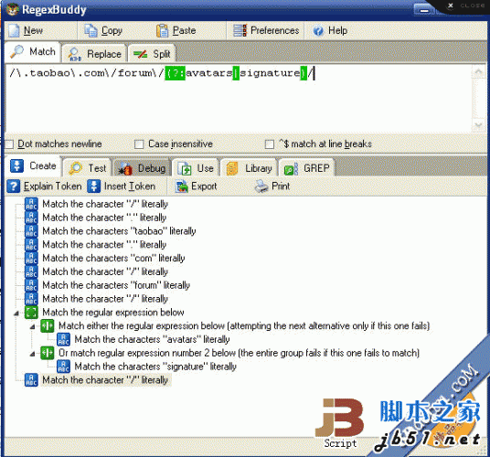Open the Create tab
Viewport: 490px width, 457px height.
33,165
